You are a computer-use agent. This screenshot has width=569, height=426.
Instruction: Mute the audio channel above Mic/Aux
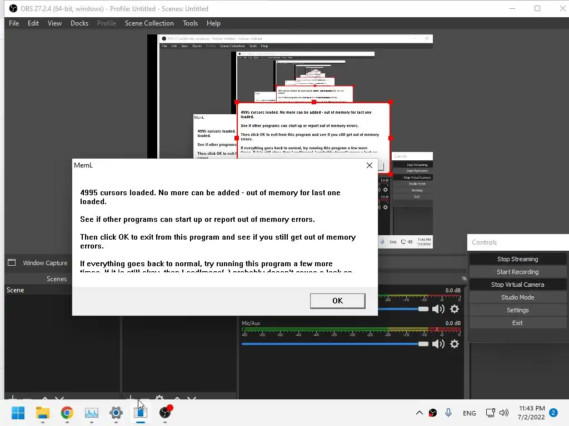(438, 309)
